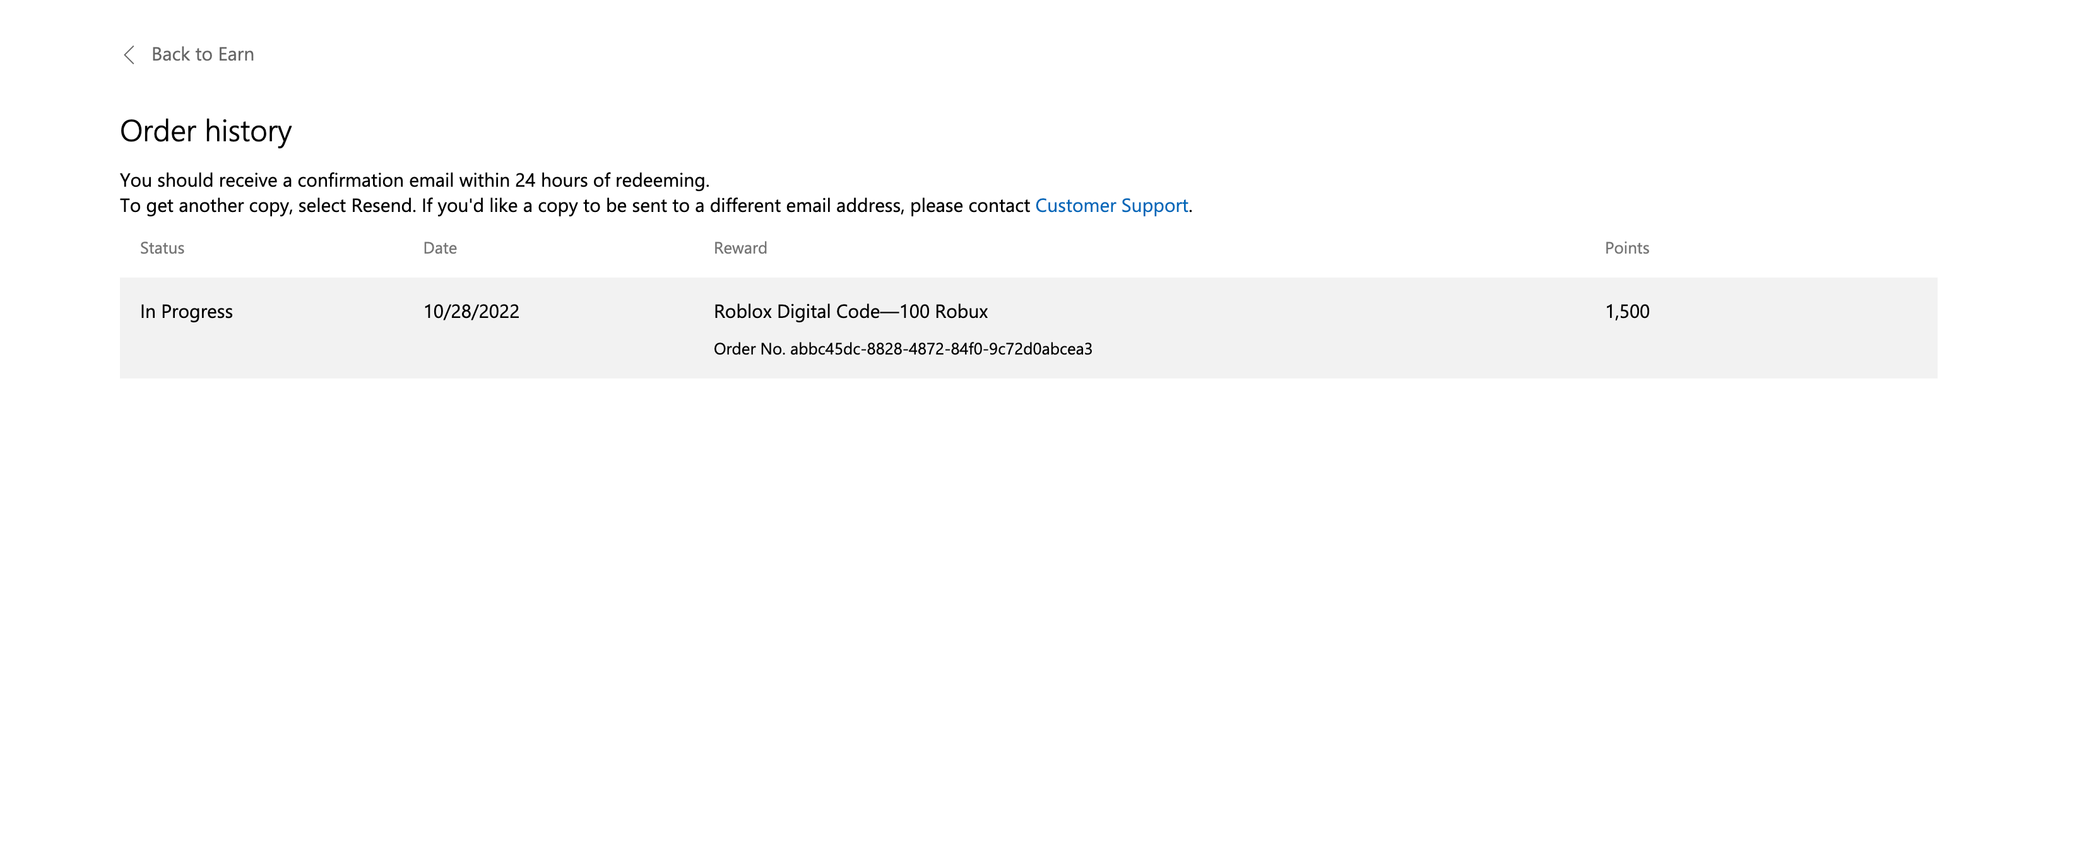2084x868 pixels.
Task: Click the Points column header
Action: pos(1626,249)
